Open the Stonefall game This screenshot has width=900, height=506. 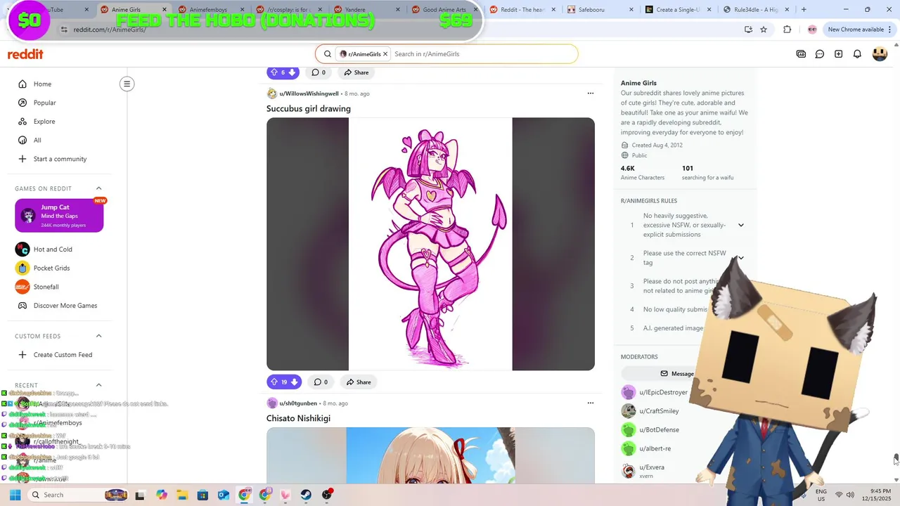pos(46,287)
